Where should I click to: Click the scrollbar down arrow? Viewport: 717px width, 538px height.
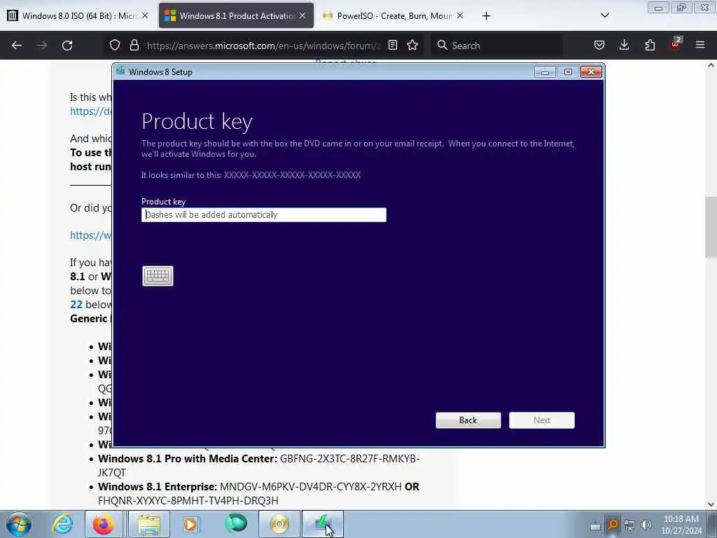711,504
